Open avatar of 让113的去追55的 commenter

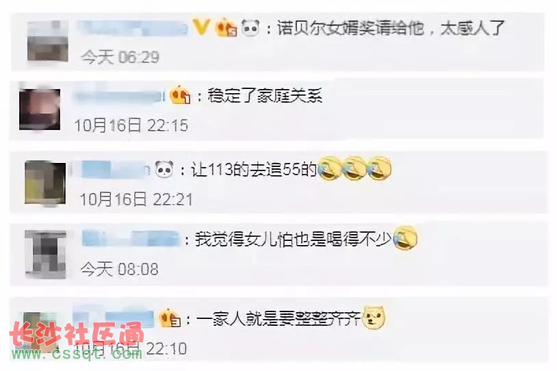click(45, 182)
